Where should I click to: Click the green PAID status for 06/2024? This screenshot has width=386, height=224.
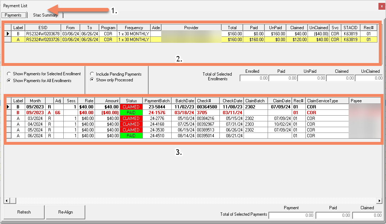(131, 136)
